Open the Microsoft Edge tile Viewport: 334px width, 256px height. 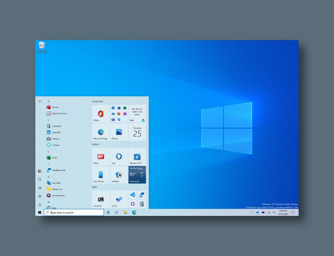click(x=100, y=132)
